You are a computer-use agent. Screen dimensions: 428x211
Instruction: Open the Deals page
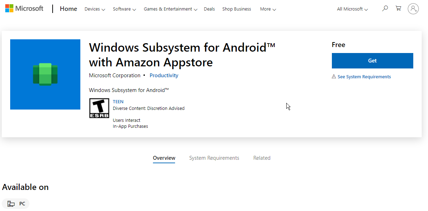209,9
